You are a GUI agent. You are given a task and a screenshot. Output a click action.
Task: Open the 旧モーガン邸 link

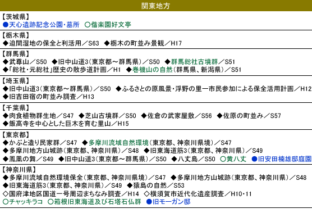coord(172,202)
